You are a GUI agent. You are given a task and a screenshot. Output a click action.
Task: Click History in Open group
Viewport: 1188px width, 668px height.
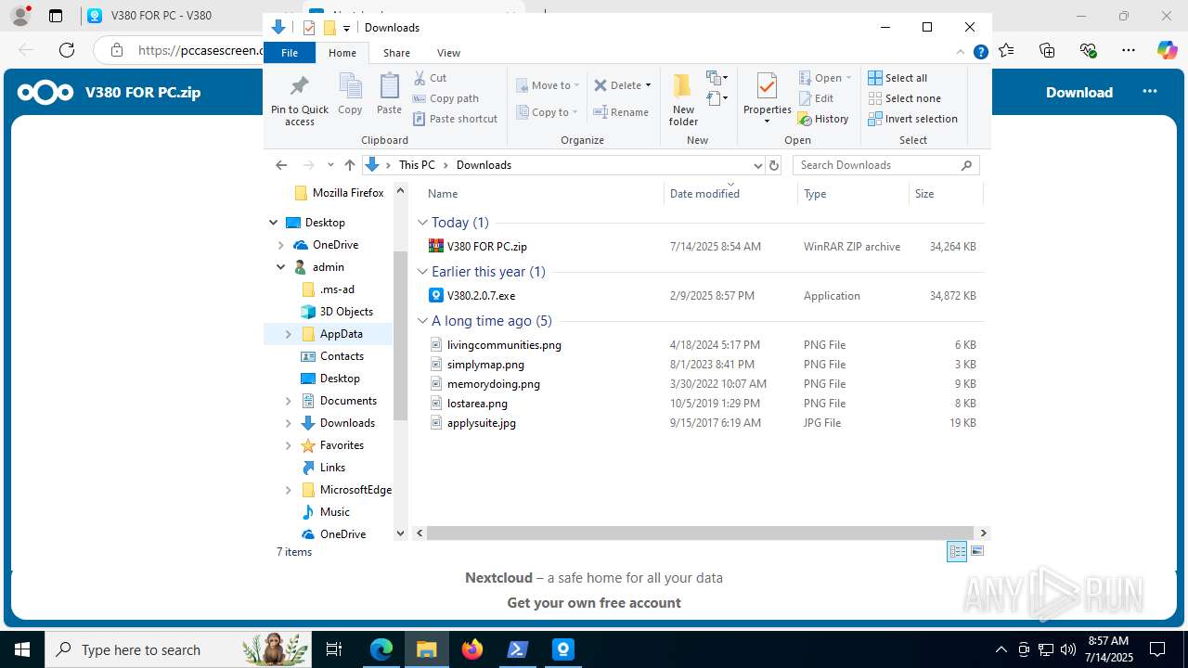tap(823, 119)
